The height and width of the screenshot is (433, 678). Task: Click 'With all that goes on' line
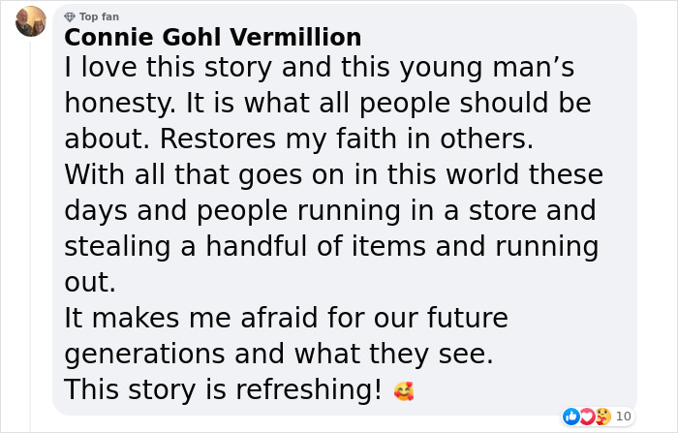(334, 174)
